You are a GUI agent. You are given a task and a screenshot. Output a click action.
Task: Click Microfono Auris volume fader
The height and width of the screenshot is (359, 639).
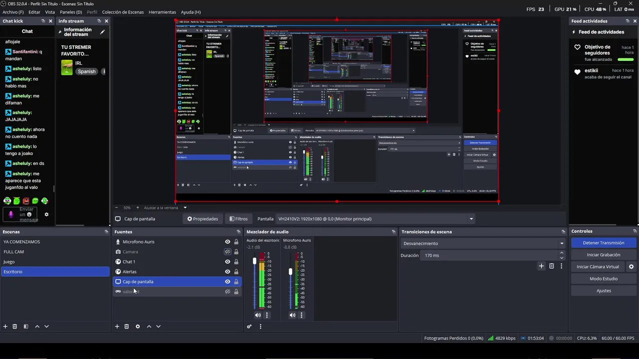click(x=291, y=272)
